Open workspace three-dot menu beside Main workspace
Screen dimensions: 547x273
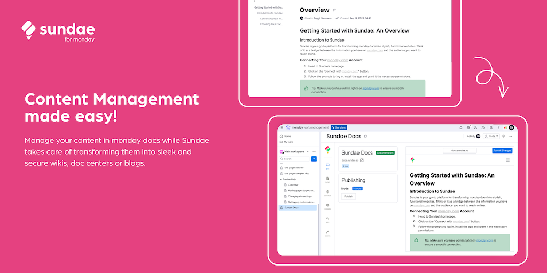pos(314,152)
